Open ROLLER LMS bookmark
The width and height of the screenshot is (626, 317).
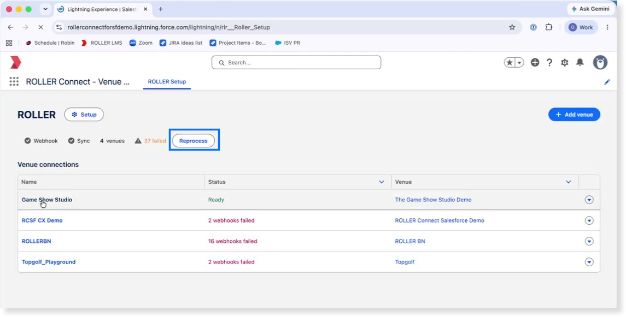[101, 43]
